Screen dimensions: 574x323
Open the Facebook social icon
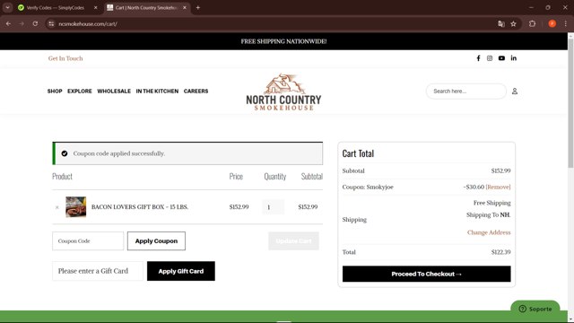click(x=478, y=58)
